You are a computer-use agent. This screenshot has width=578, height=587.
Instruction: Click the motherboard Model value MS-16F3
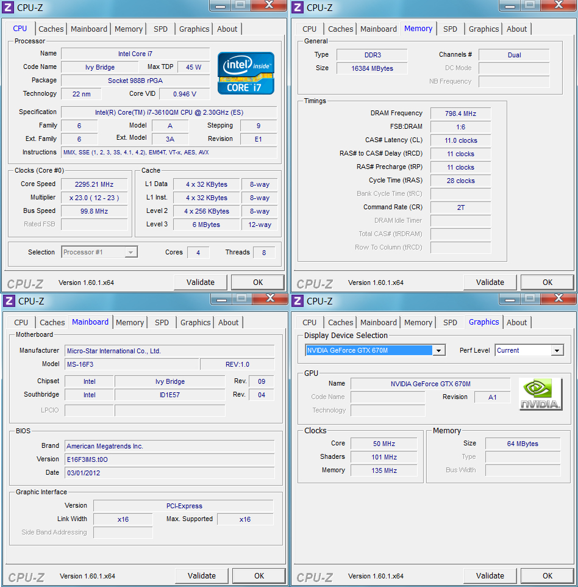point(132,364)
